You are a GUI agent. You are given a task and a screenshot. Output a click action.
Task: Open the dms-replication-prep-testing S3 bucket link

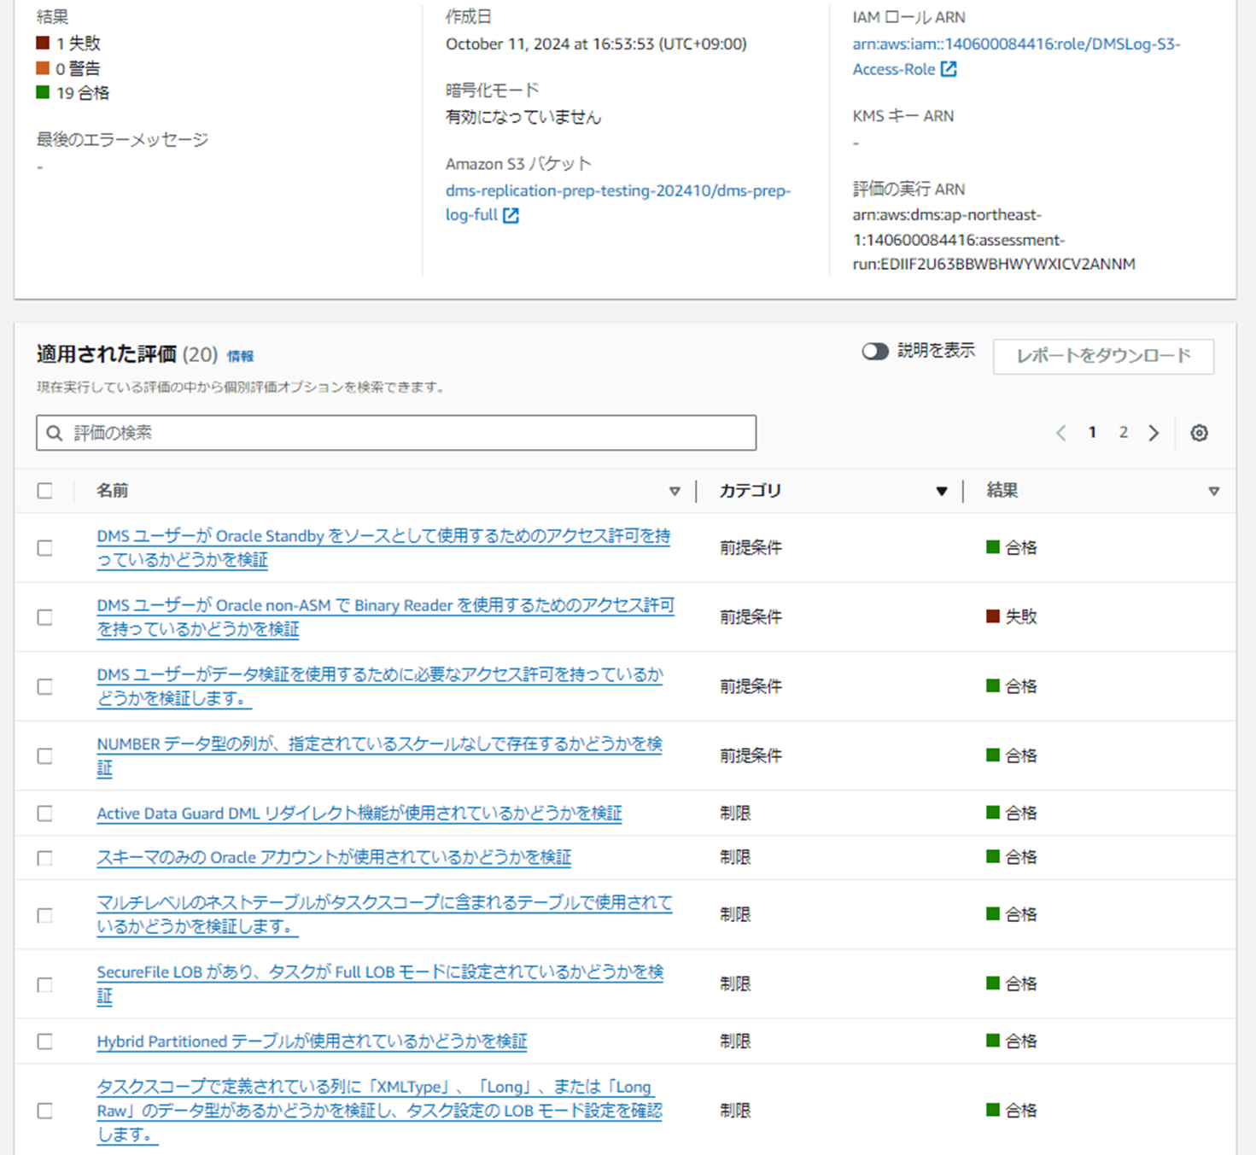(617, 202)
